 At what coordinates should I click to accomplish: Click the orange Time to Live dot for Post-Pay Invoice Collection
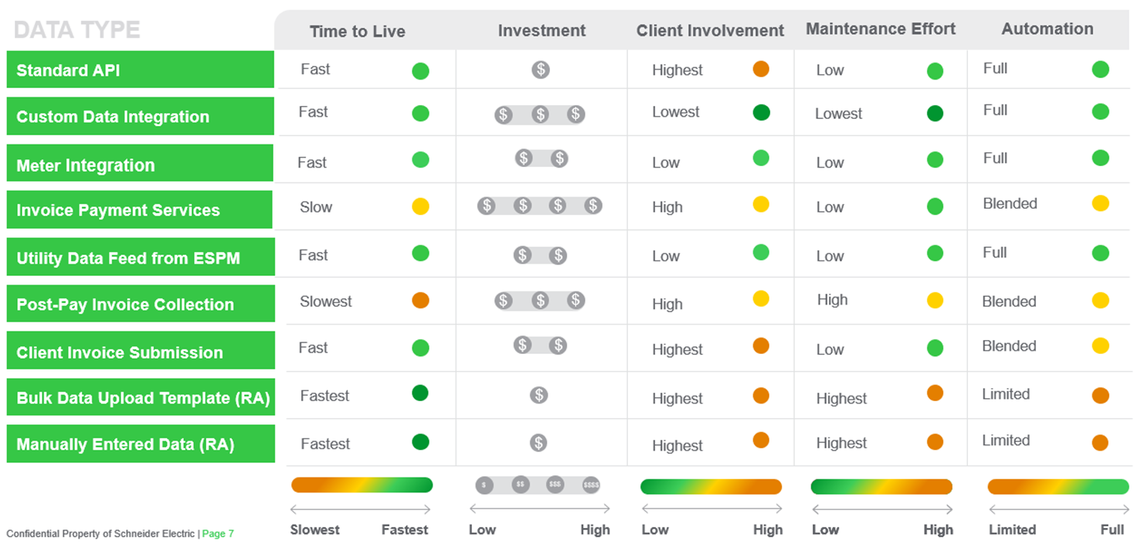[420, 301]
